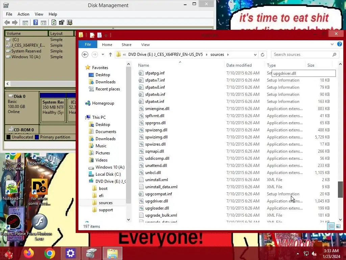The height and width of the screenshot is (260, 346).
Task: Expand the address bar history dropdown
Action: (x=255, y=55)
